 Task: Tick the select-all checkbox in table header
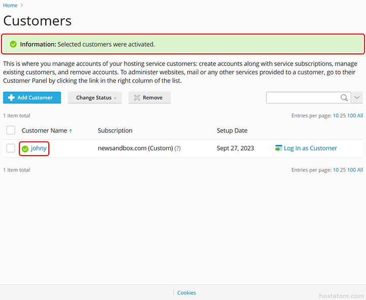pyautogui.click(x=11, y=131)
